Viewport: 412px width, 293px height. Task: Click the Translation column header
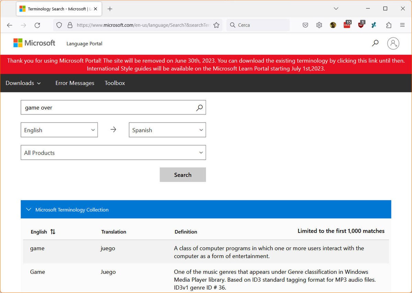[x=114, y=232]
